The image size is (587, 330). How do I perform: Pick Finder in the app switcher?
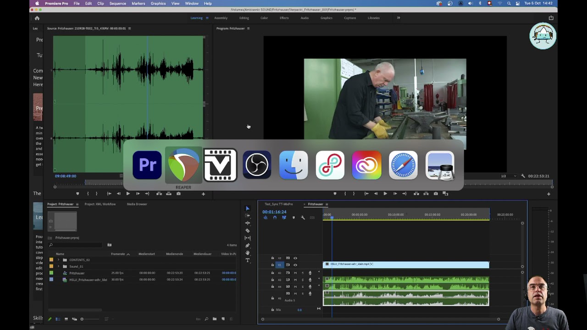pos(293,165)
